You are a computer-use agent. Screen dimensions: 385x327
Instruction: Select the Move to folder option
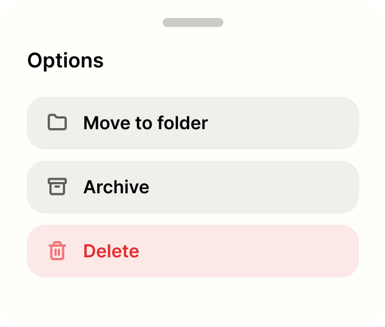pyautogui.click(x=192, y=123)
